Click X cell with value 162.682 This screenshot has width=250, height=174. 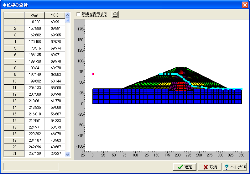tap(34, 35)
